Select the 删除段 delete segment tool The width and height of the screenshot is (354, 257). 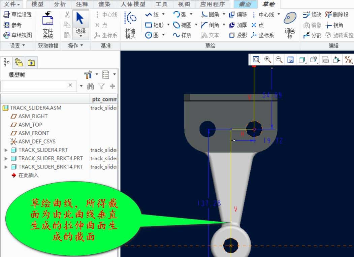point(339,15)
